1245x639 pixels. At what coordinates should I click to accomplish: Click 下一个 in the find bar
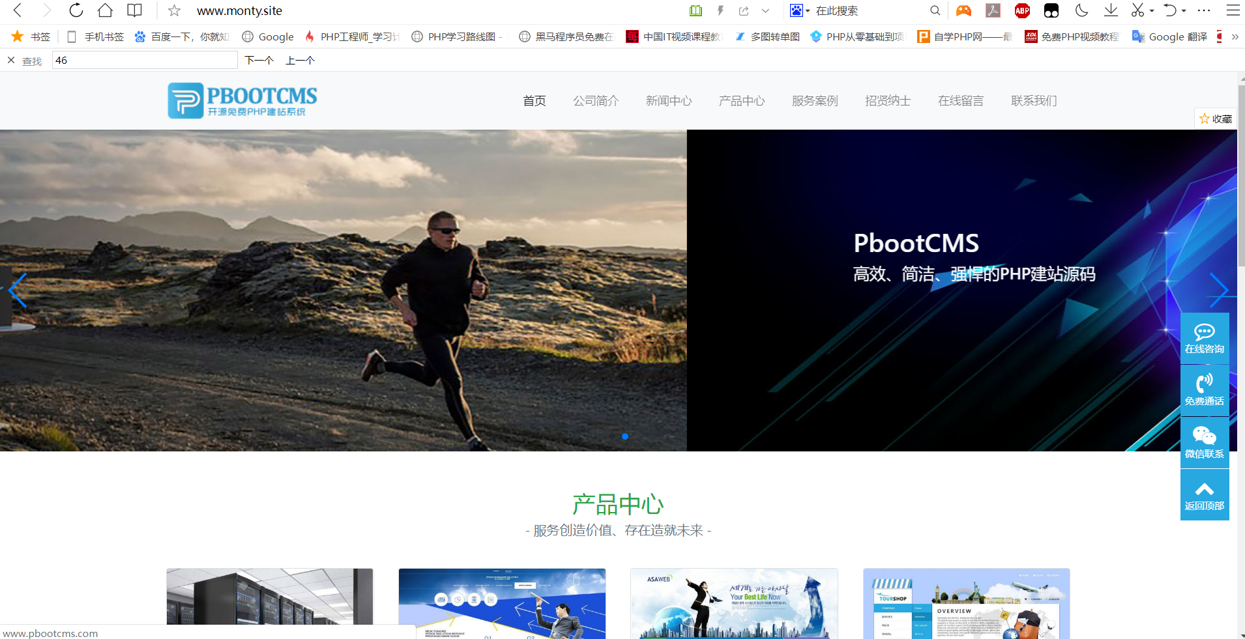(258, 60)
